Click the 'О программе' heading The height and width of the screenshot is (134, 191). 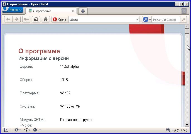point(39,51)
